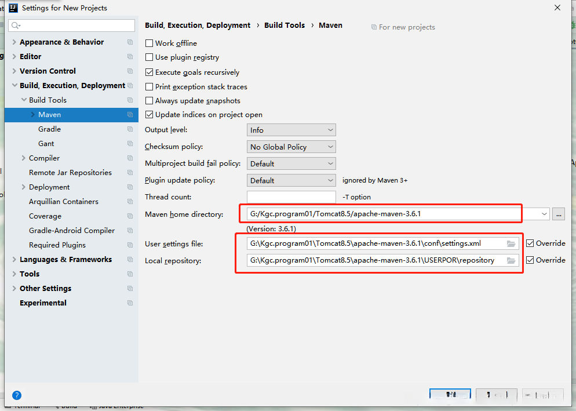Screen dimensions: 576x411
Task: Uncheck Update indices on project open
Action: pos(149,115)
